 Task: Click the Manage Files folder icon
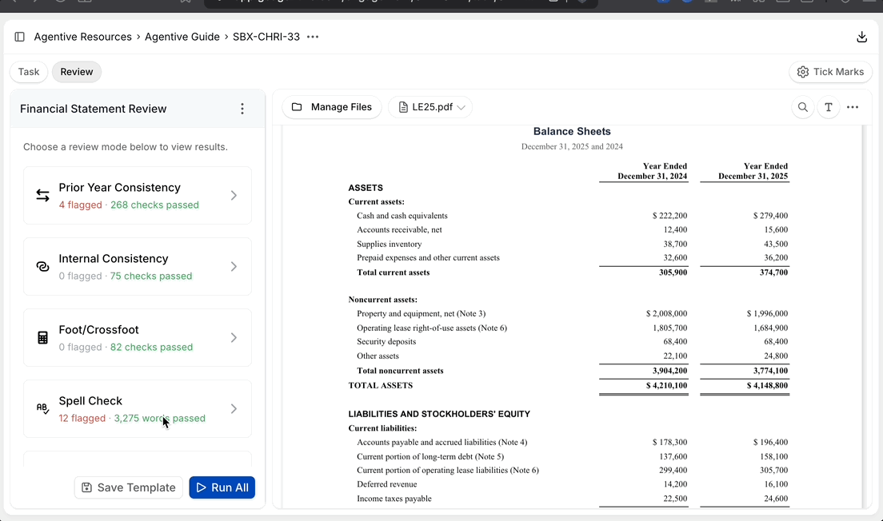click(297, 107)
